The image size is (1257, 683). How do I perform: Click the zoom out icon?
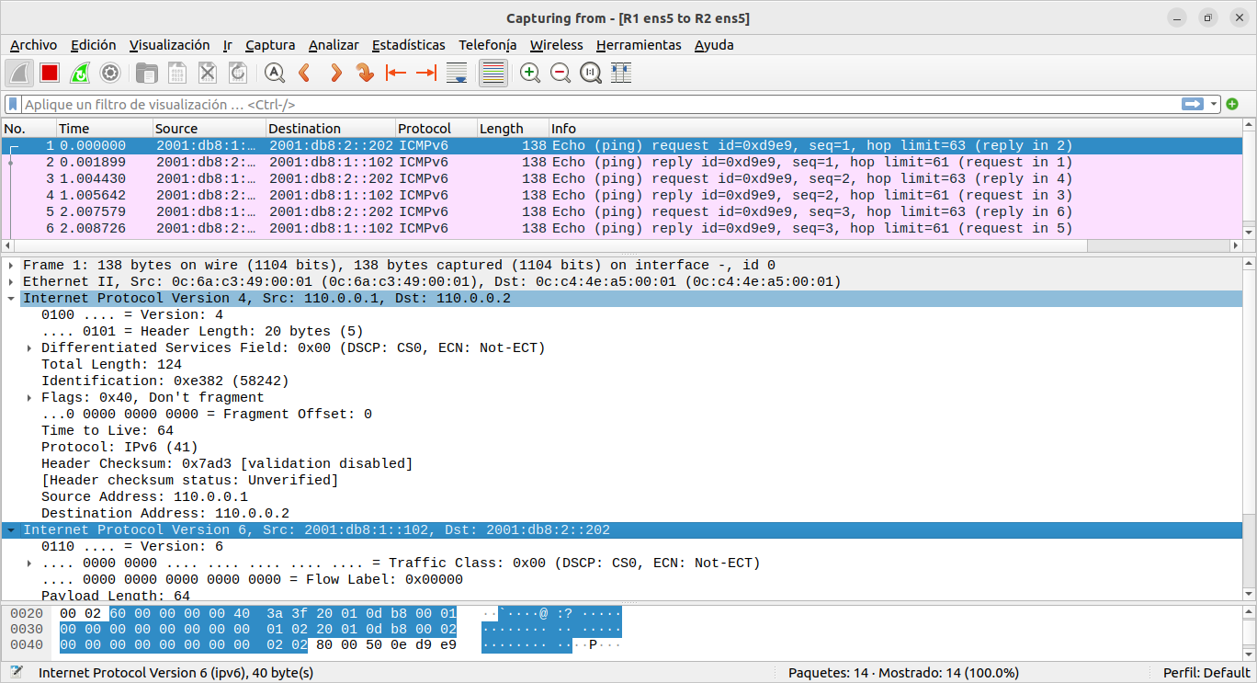[561, 73]
